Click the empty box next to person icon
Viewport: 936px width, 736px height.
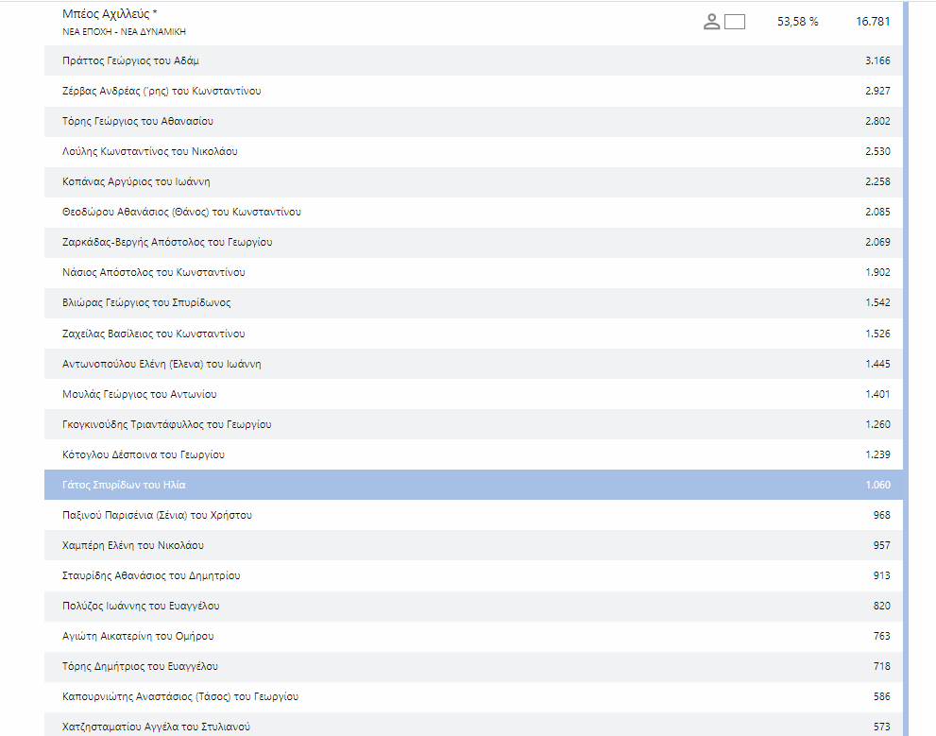[735, 22]
